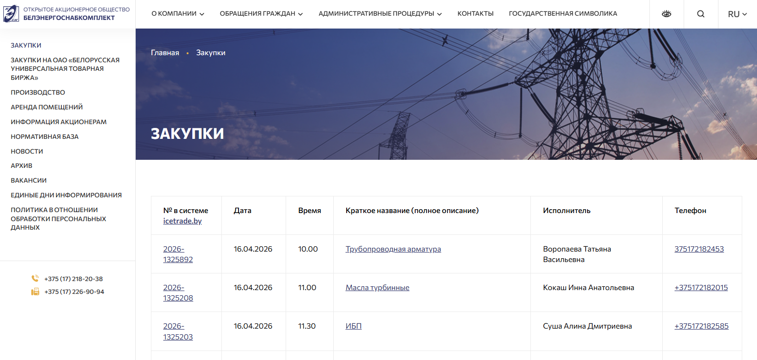
Task: Click the phone number +375 (17) 218-20-38
Action: coord(73,279)
